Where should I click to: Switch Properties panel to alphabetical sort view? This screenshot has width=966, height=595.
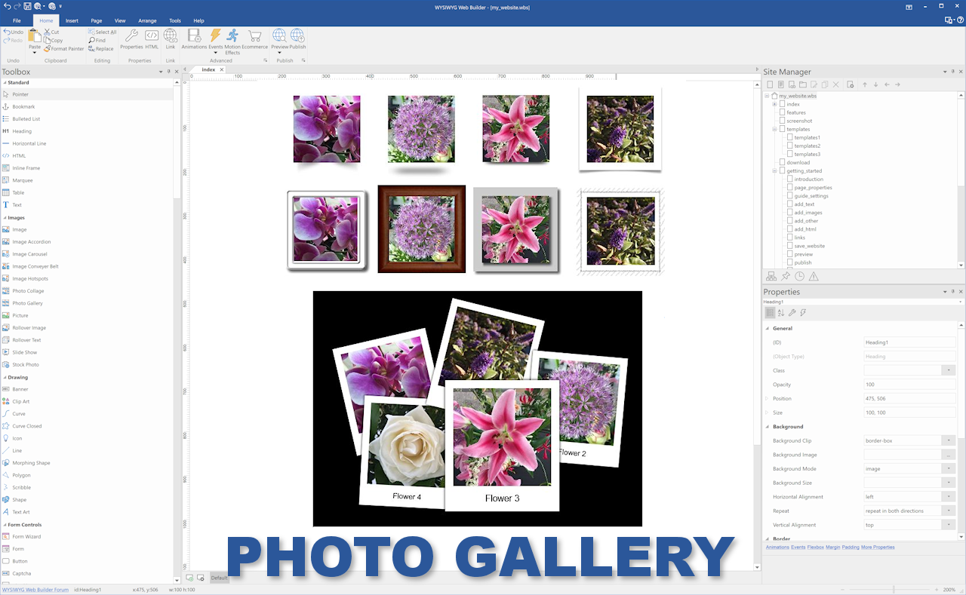point(781,313)
